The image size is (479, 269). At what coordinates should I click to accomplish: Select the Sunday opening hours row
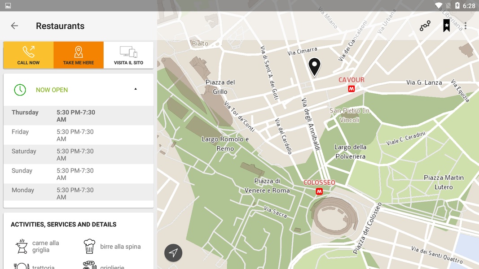tap(79, 174)
